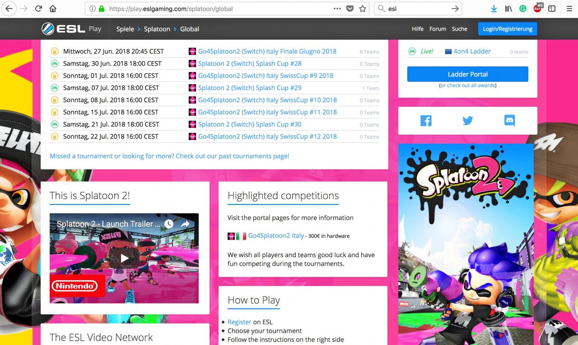Open the past tournaments page link
The image size is (578, 345).
point(169,156)
